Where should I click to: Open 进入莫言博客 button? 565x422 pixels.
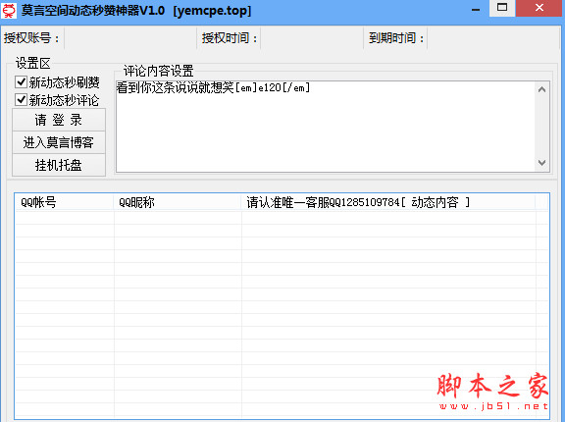(x=59, y=142)
